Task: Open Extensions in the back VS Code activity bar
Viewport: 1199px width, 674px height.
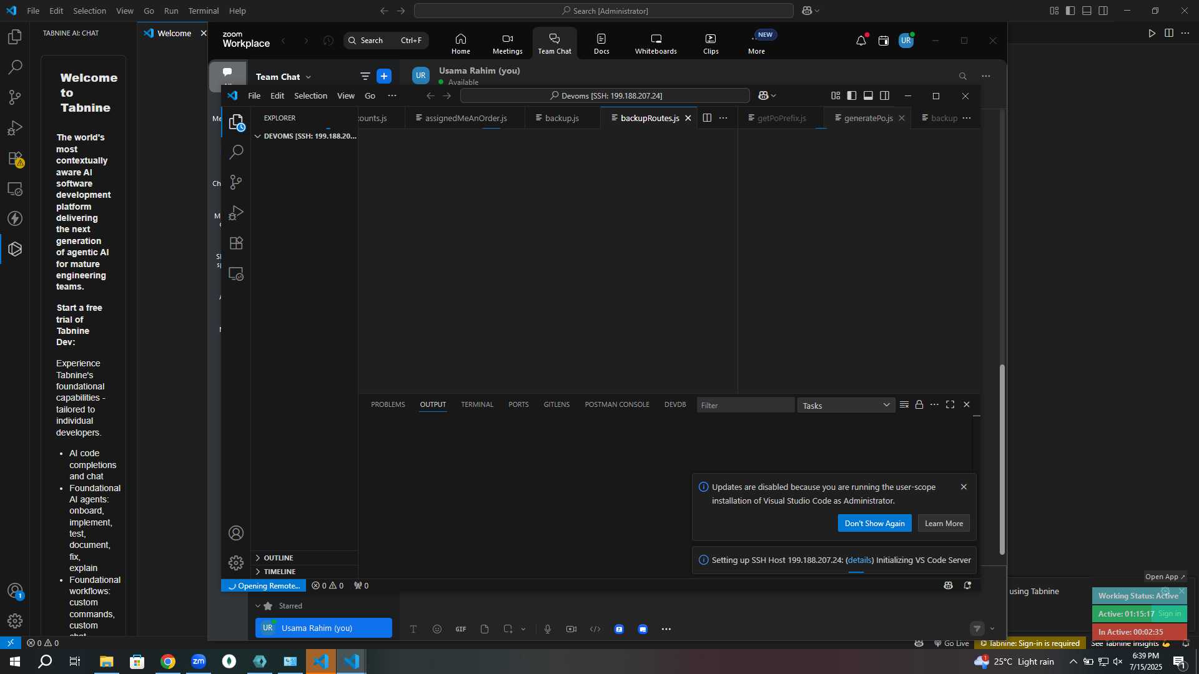Action: point(15,159)
